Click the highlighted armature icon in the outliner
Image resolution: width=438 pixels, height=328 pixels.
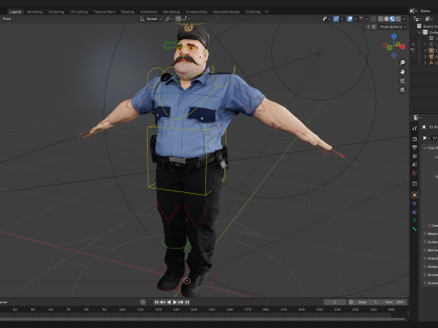431,50
